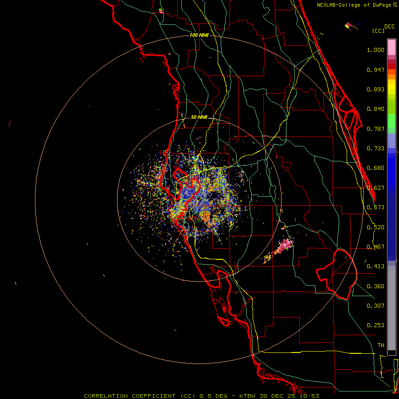Screen dimensions: 399x399
Task: Select the 0.787 scale value
Action: point(376,129)
